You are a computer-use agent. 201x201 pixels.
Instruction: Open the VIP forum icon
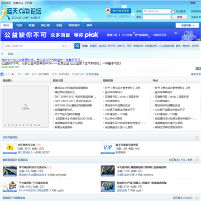pos(108,149)
